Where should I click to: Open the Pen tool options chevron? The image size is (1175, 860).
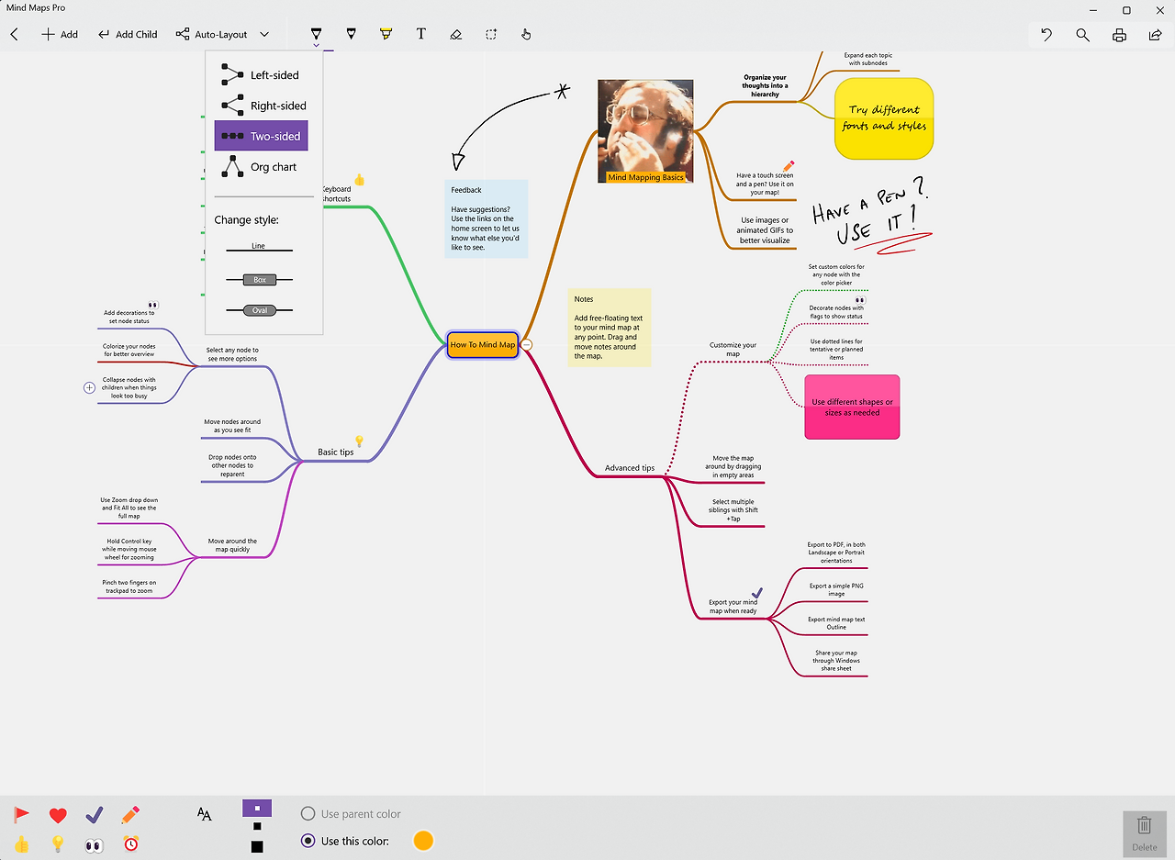316,46
